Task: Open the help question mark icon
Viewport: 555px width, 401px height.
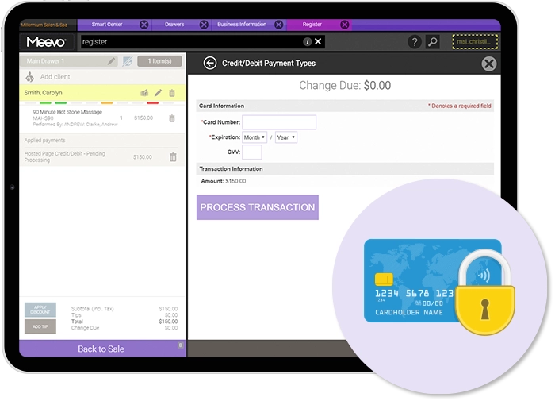Action: [414, 42]
